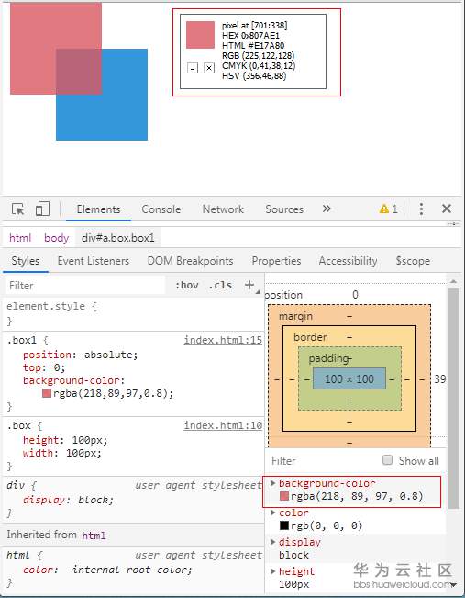Open the Network tab
465x598 pixels.
223,209
